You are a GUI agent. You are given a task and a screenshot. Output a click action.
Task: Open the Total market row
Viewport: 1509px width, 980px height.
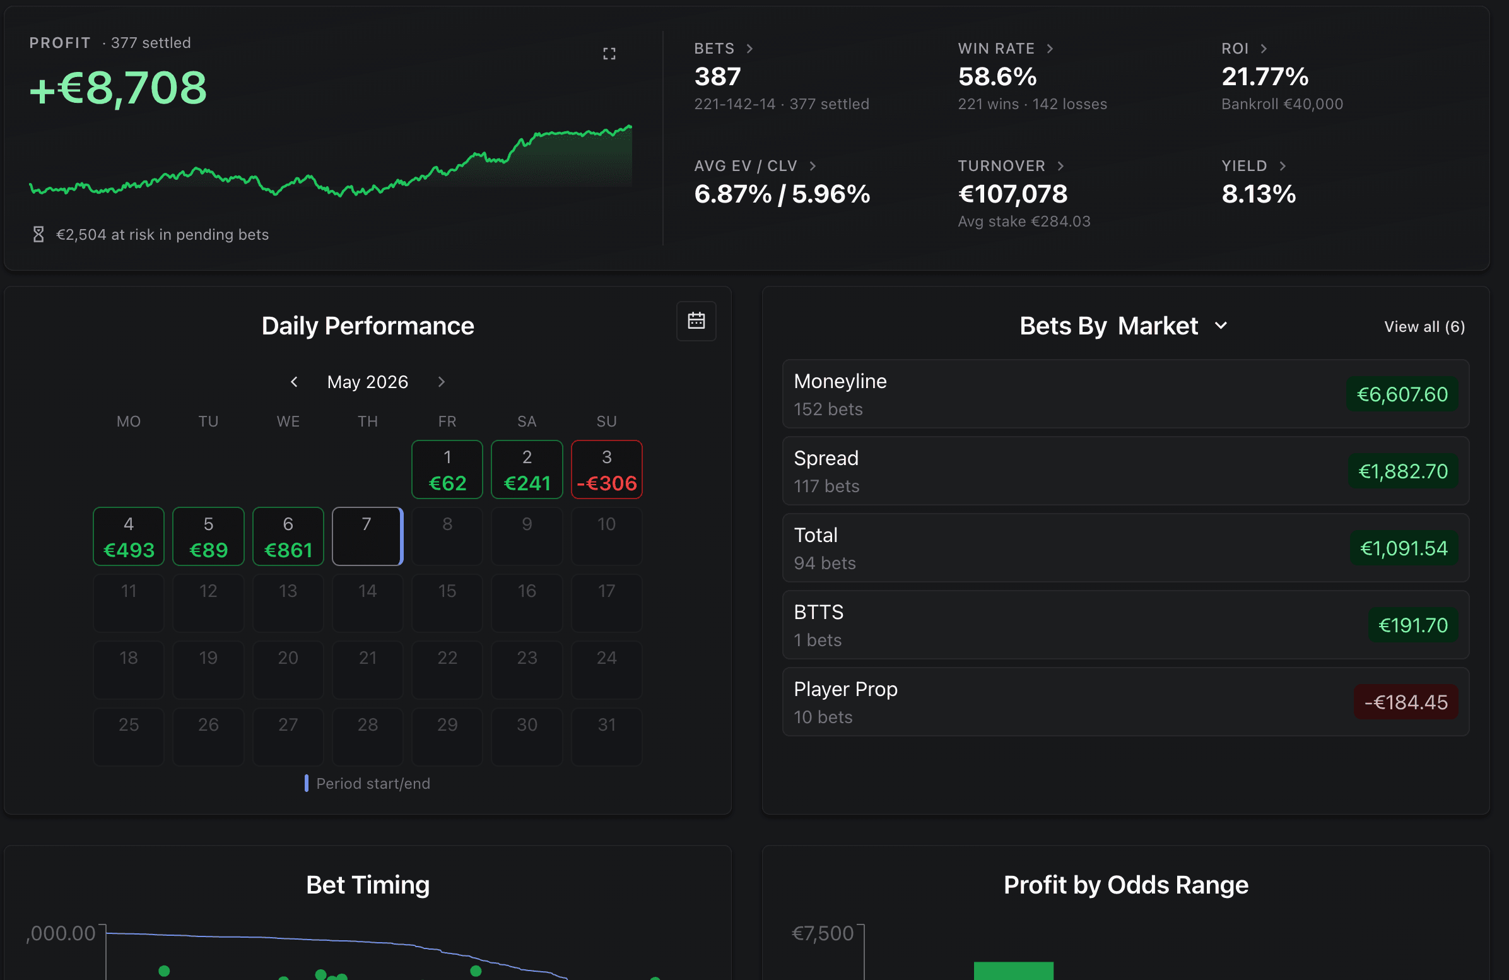(1125, 548)
